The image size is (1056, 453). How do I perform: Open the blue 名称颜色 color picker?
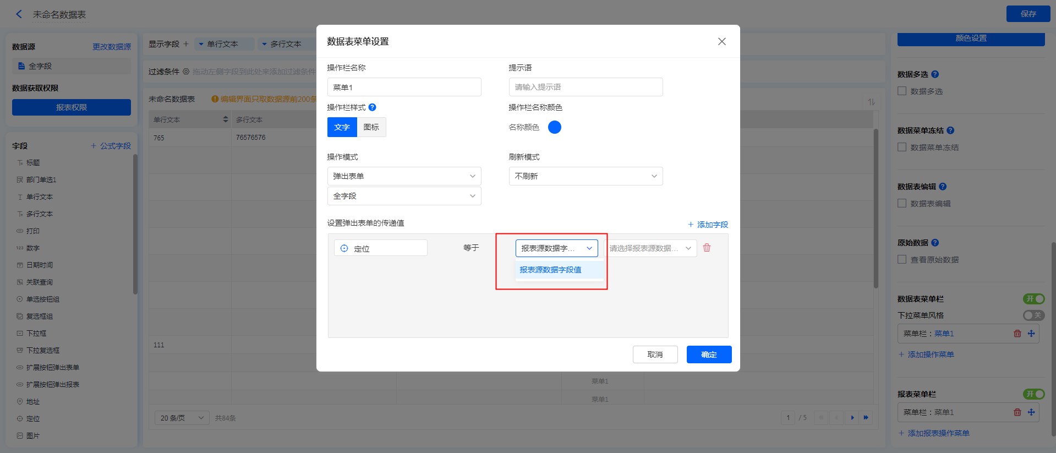click(555, 127)
